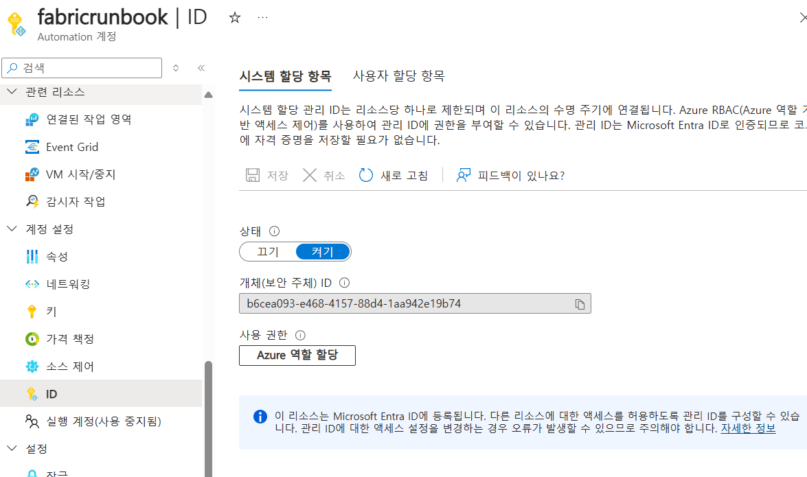
Task: Click the principal ID value field
Action: 415,303
